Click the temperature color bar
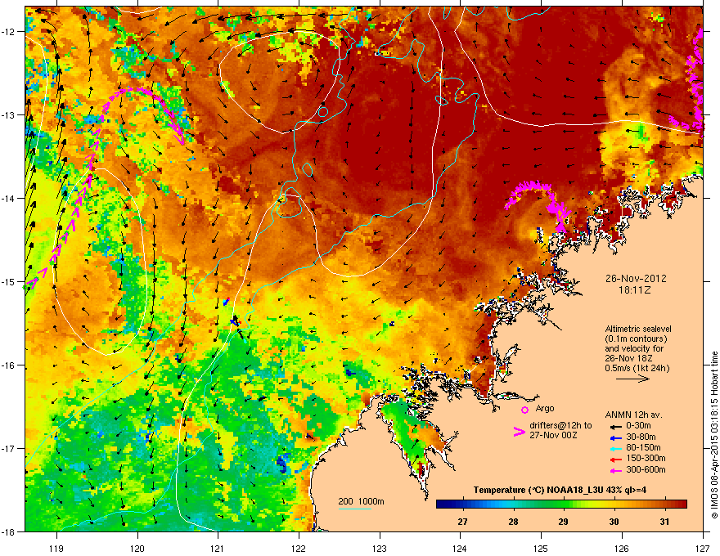720x556 pixels. click(x=561, y=504)
